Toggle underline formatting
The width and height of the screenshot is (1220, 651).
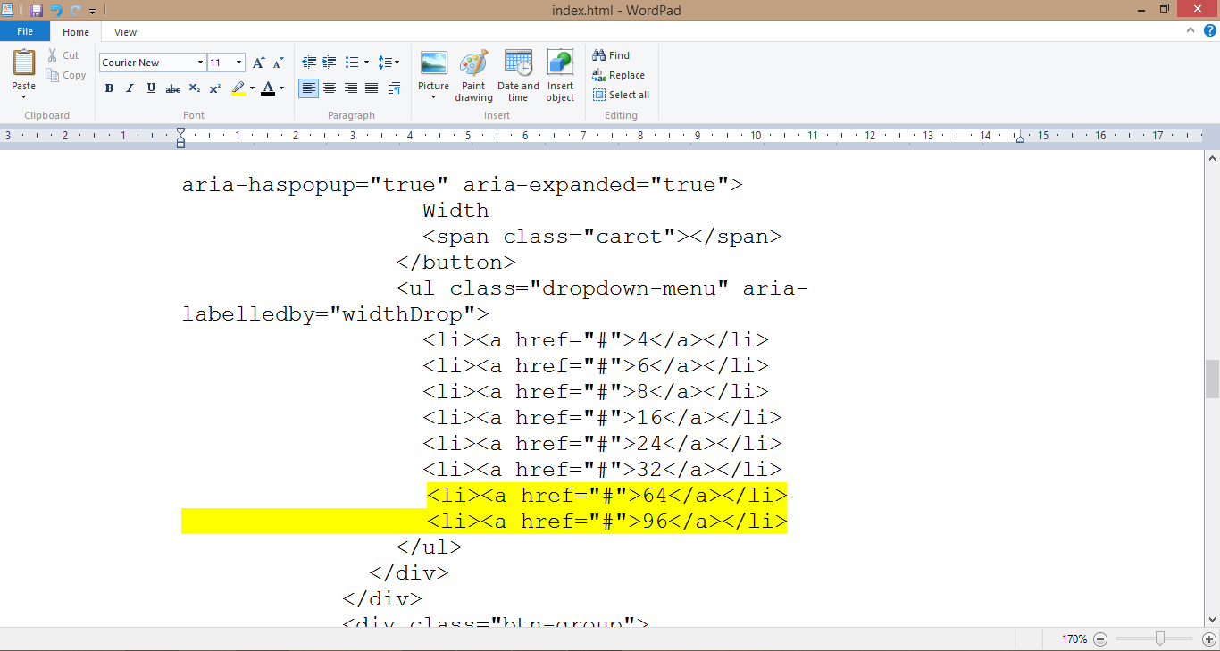pos(150,88)
